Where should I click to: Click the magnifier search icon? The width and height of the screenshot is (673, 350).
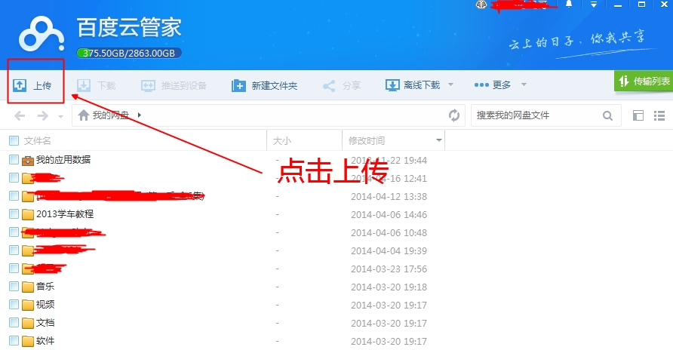(607, 115)
